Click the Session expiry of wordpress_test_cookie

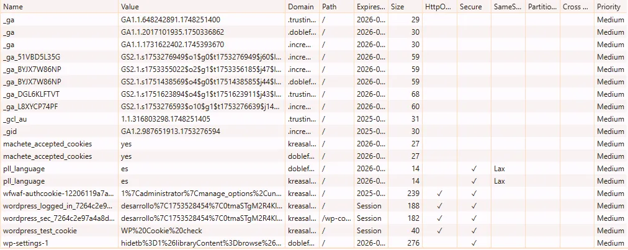369,231
